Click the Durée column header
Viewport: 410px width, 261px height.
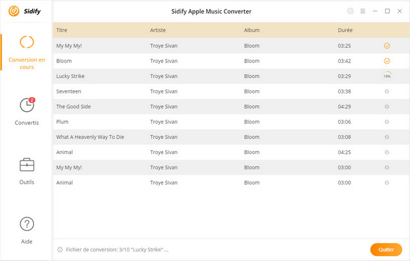(x=345, y=30)
